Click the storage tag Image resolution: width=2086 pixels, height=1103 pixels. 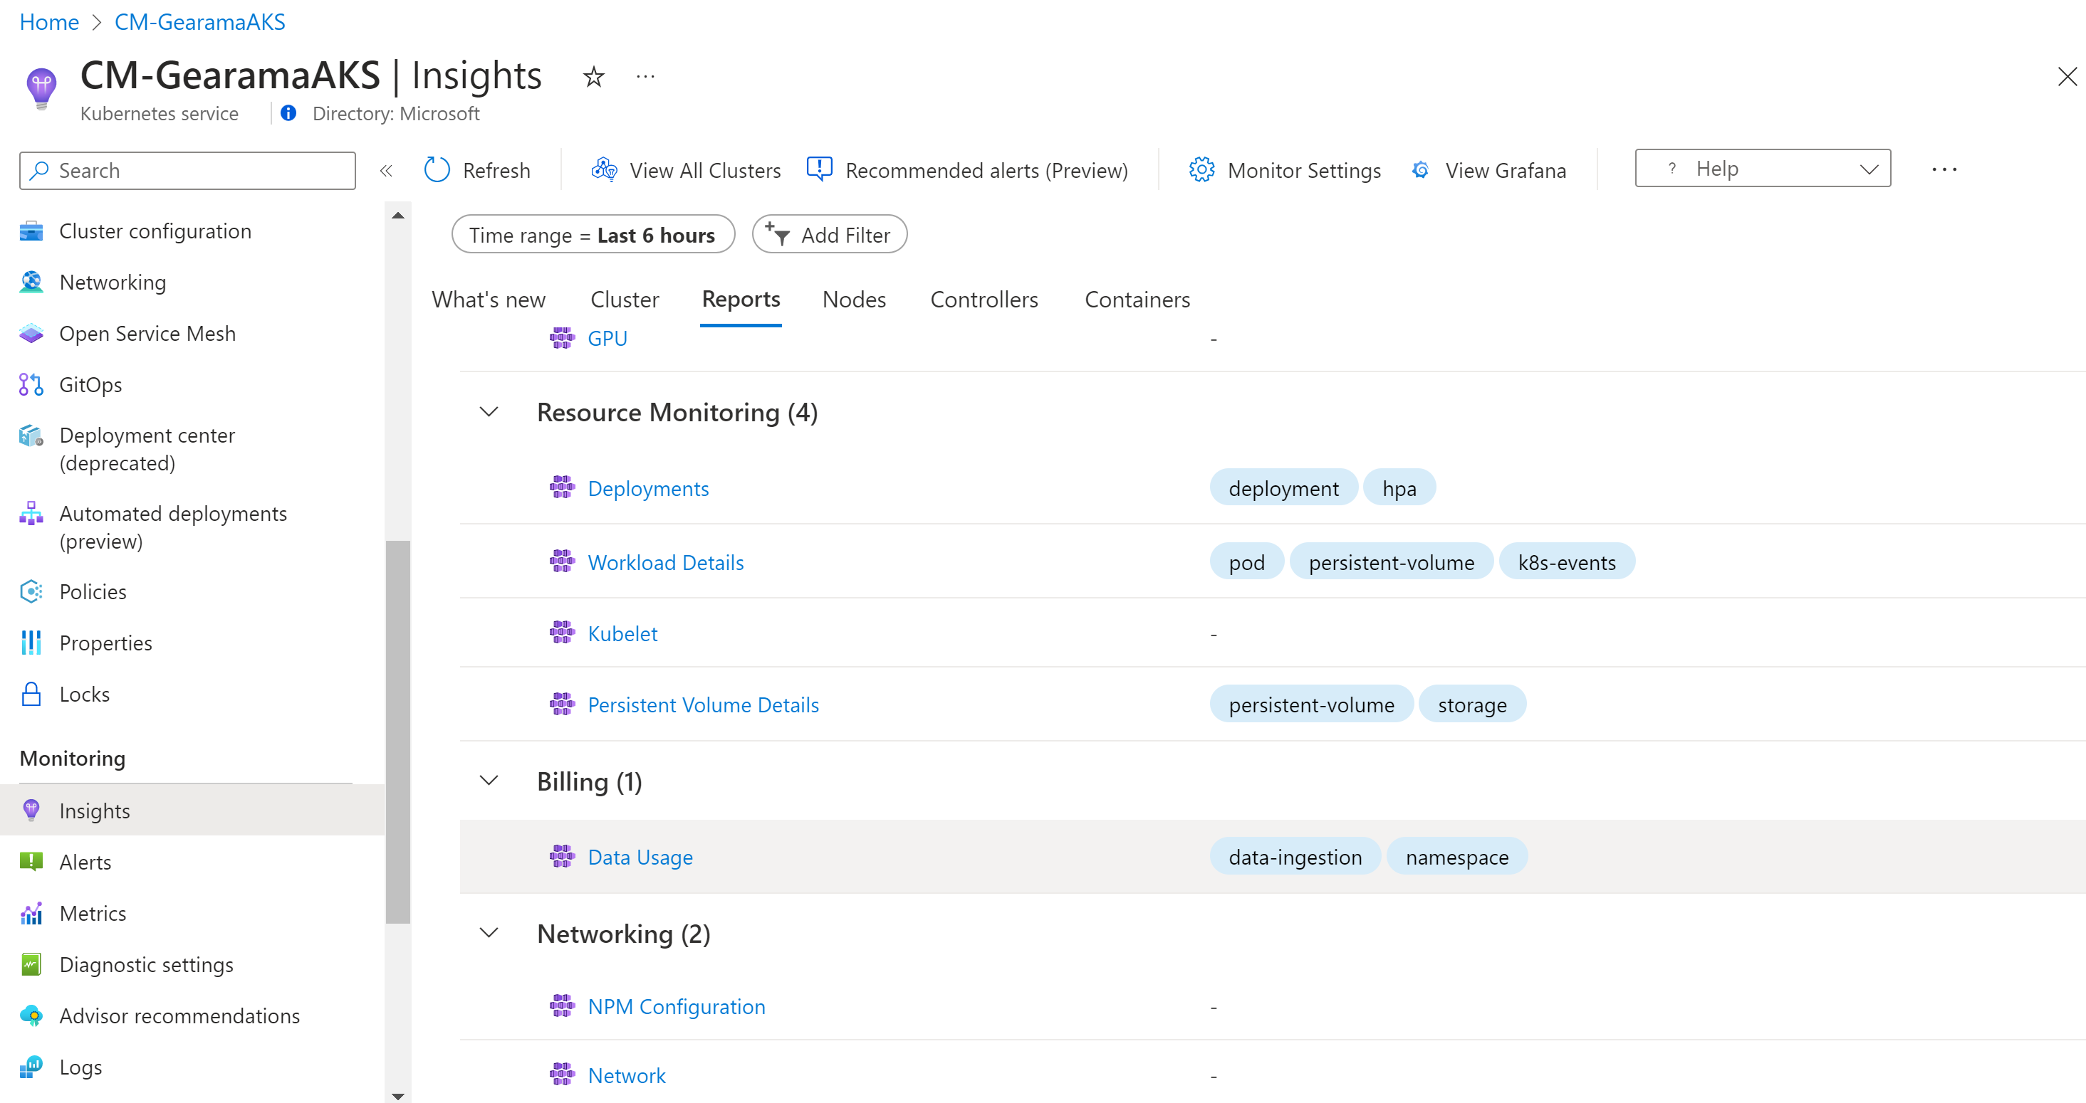tap(1471, 704)
